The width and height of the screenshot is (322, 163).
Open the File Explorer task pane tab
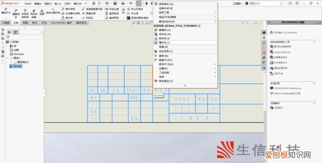point(264,48)
